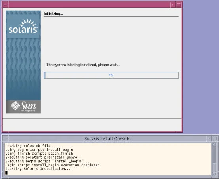Click the "Checking rules.ok file..." console line
219x179 pixels.
[x=31, y=146]
